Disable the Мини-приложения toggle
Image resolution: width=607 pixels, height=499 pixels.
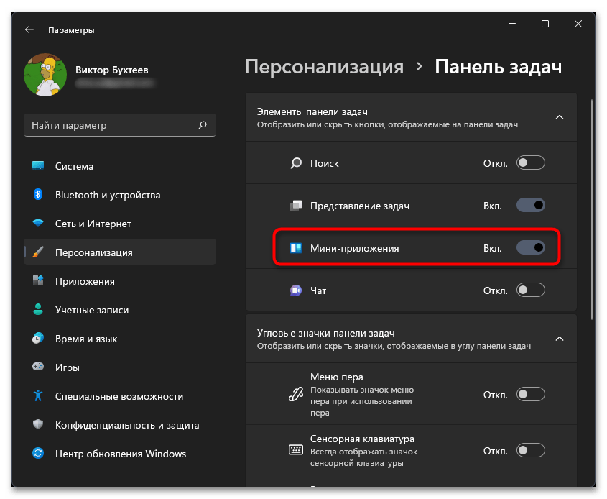(x=530, y=248)
